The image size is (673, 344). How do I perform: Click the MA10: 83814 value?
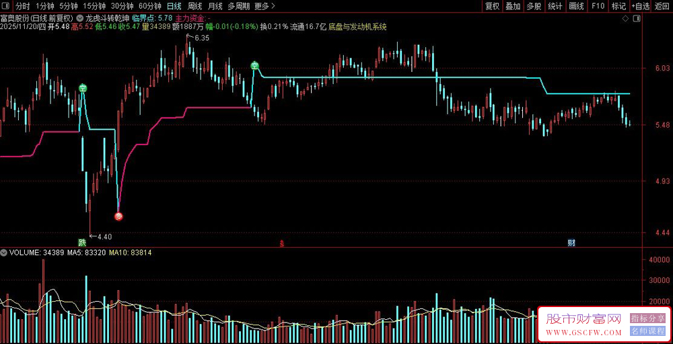(x=130, y=253)
